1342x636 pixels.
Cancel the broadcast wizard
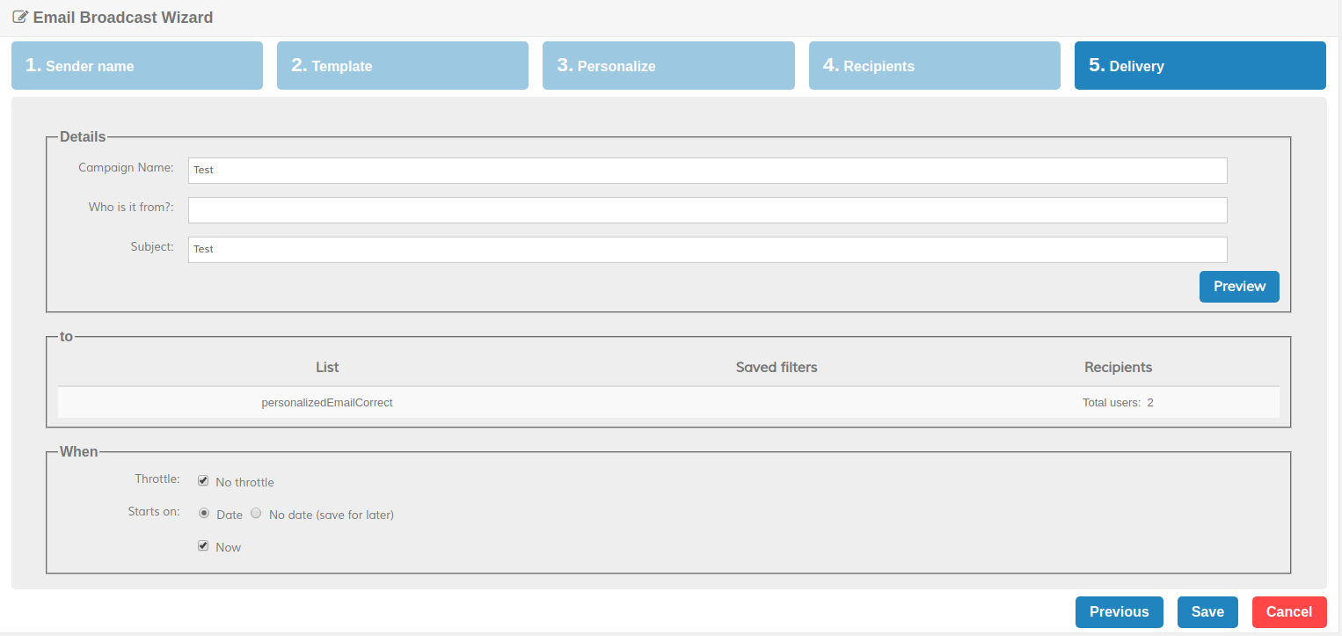[x=1288, y=612]
